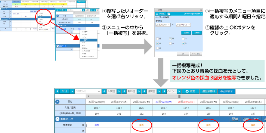
Task: Click the circle chevron beside 日付 header
Action: (57, 101)
